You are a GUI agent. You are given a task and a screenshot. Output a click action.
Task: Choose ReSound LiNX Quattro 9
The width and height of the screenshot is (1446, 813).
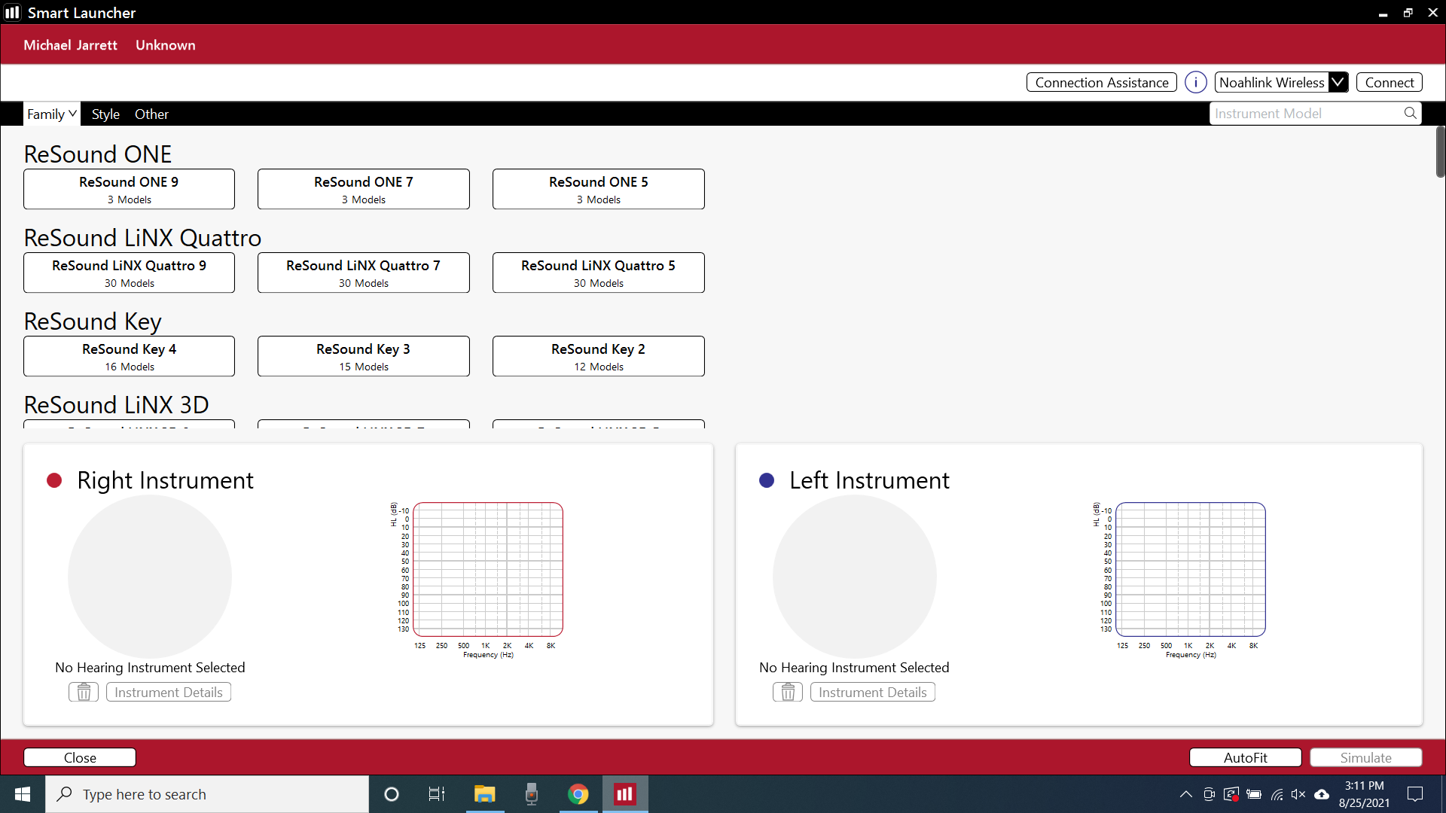129,273
